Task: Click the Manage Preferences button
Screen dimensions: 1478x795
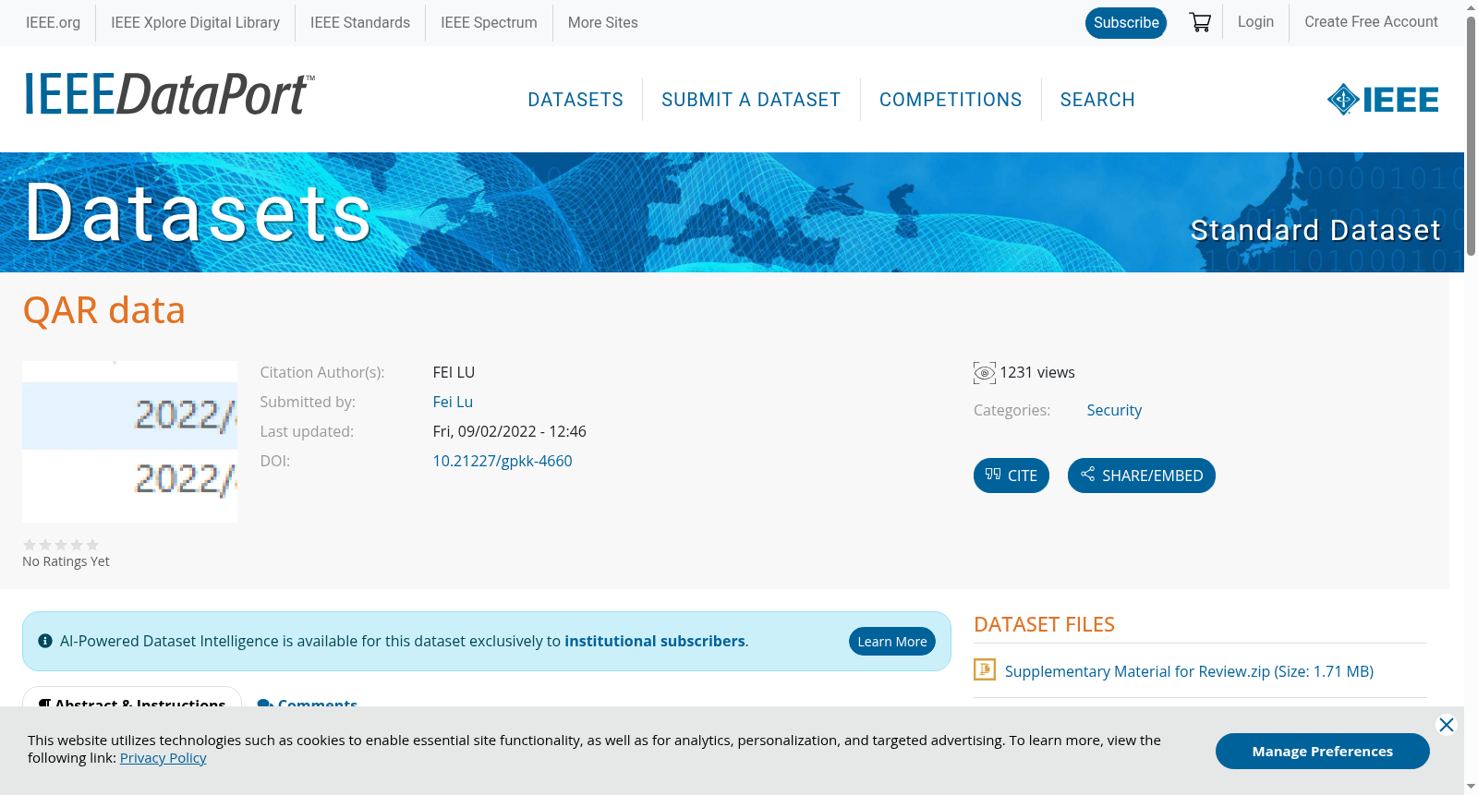Action: (x=1323, y=751)
